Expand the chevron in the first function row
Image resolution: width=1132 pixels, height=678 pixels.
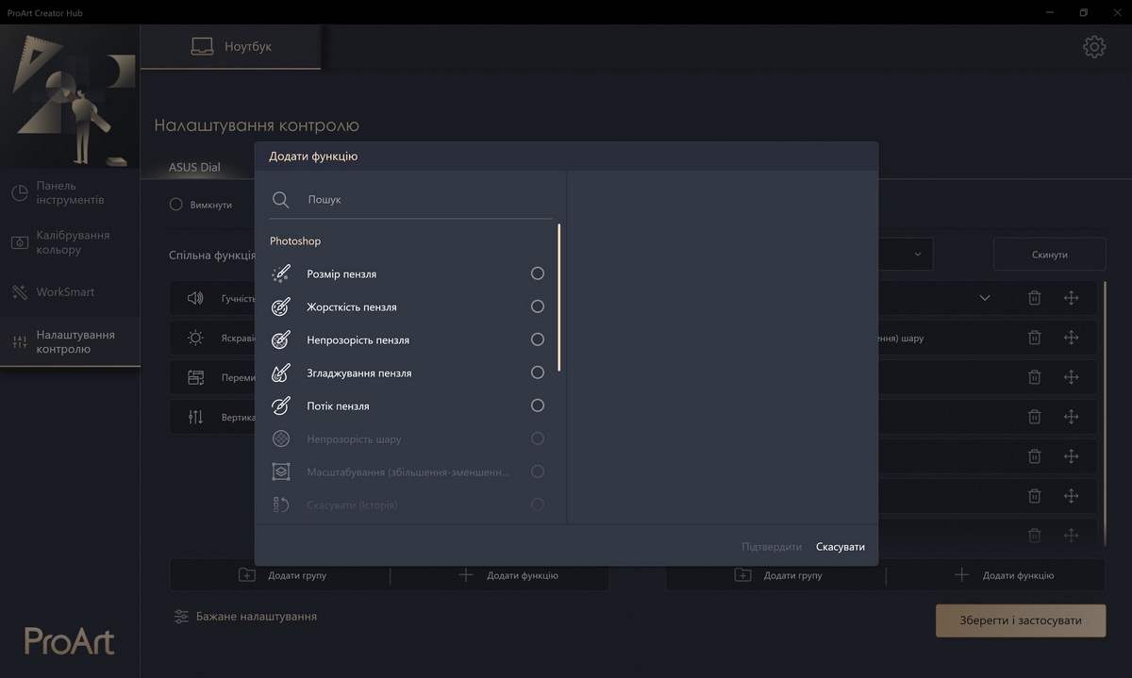click(x=985, y=298)
